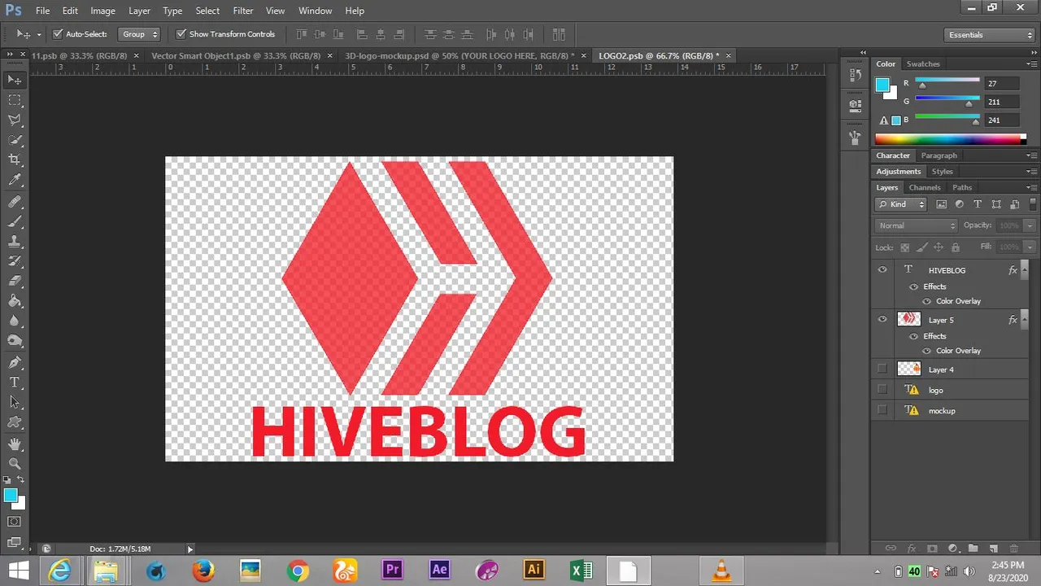Select the Custom Shape tool

coord(15,422)
